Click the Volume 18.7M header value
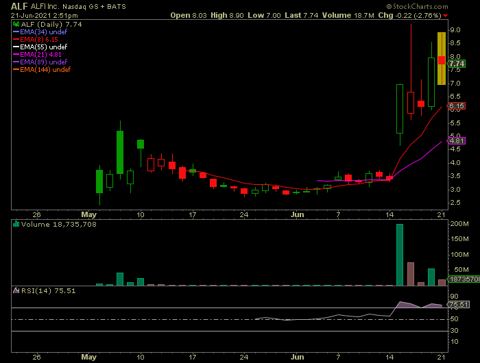The width and height of the screenshot is (480, 363). [x=348, y=15]
